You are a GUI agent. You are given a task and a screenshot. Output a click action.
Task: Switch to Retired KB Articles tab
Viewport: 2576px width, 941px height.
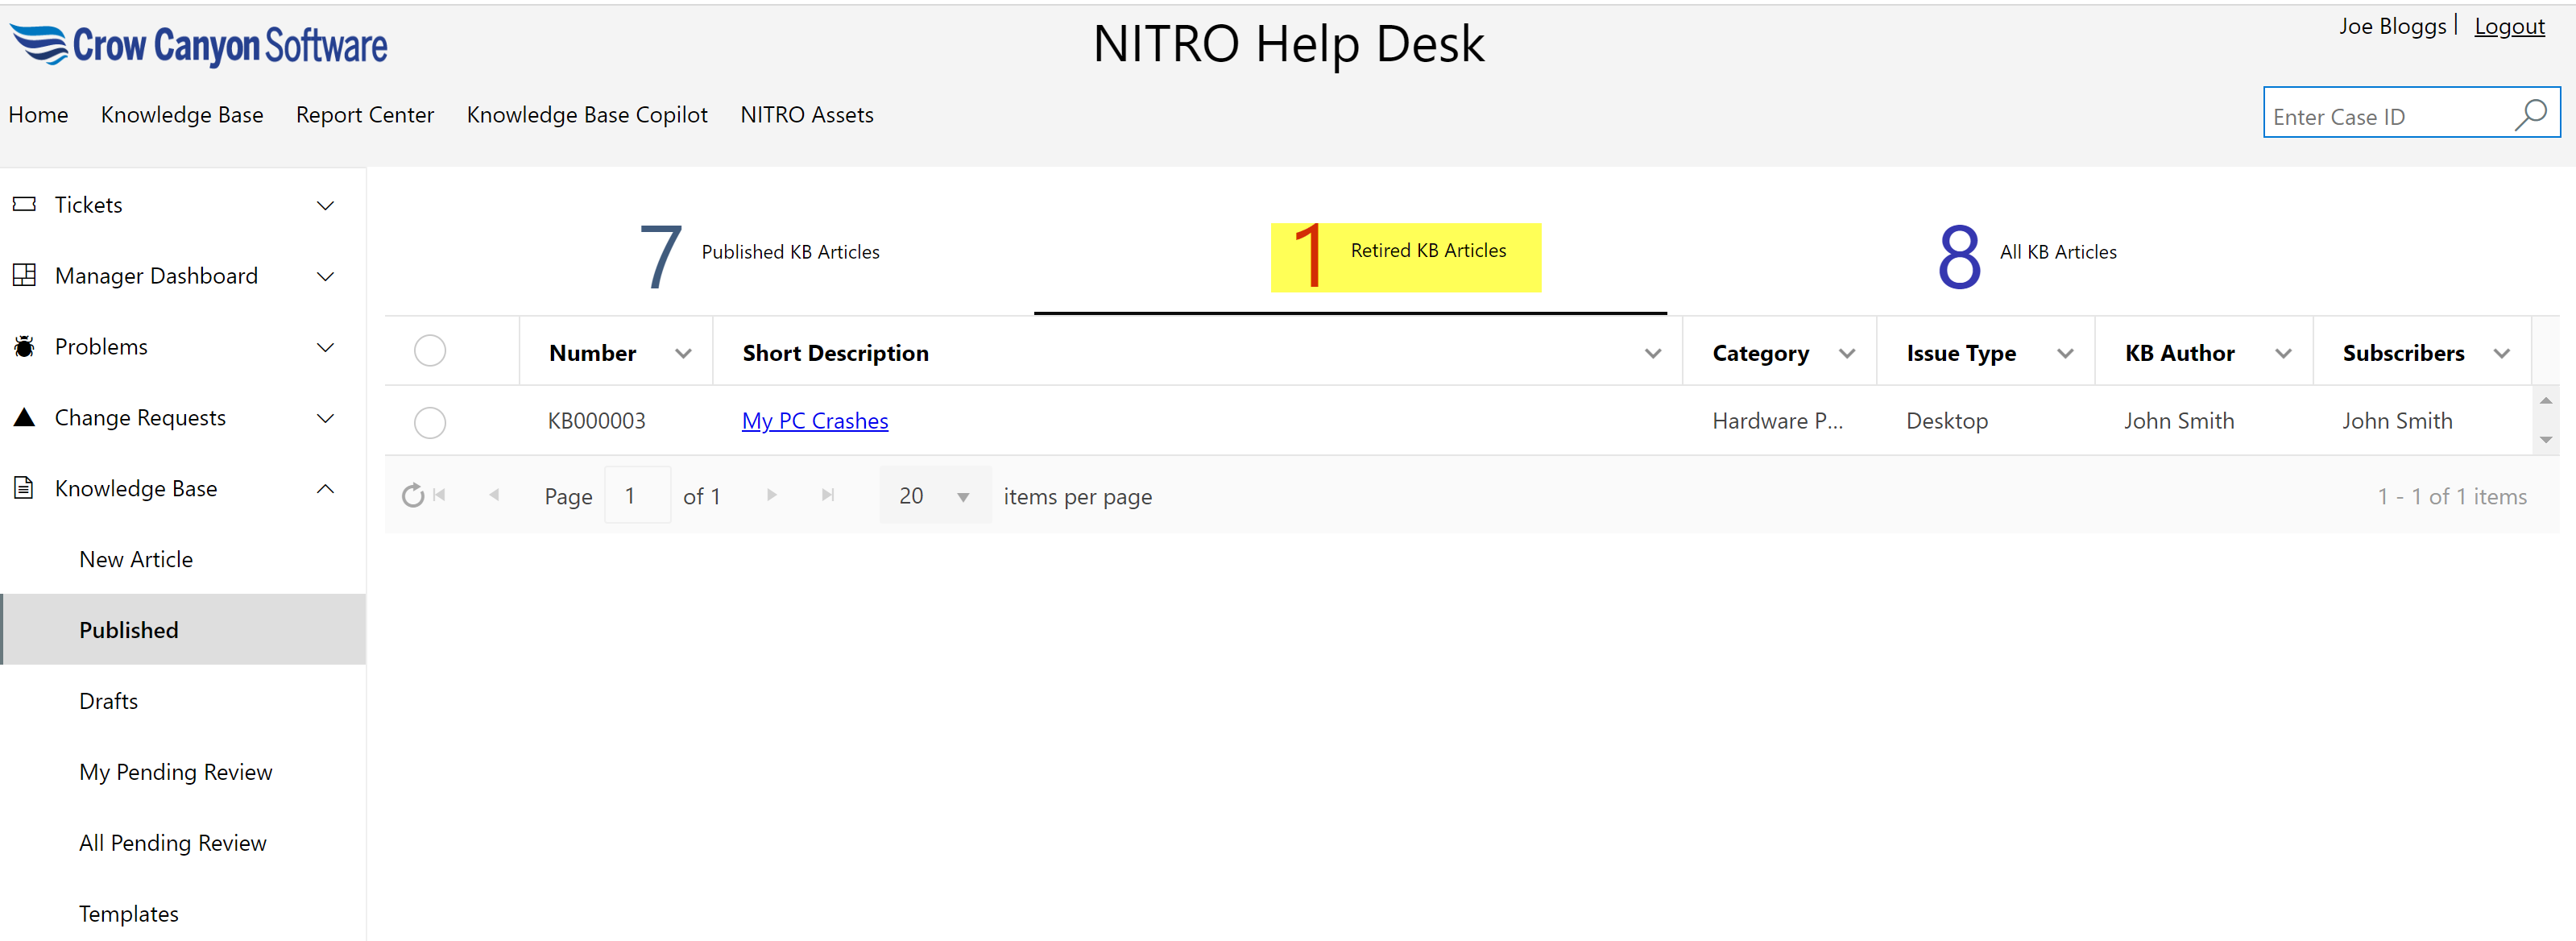tap(1405, 257)
